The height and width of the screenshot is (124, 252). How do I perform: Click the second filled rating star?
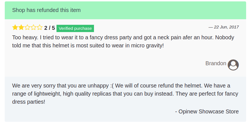(x=21, y=28)
